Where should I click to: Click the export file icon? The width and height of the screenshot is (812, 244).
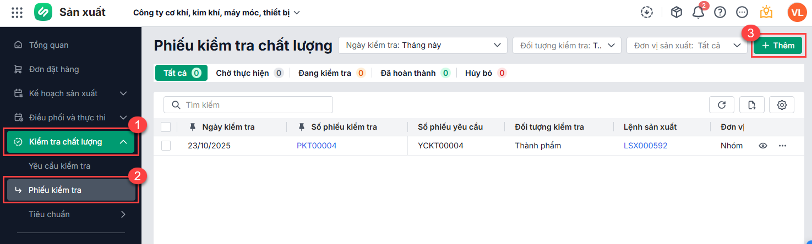click(x=752, y=104)
